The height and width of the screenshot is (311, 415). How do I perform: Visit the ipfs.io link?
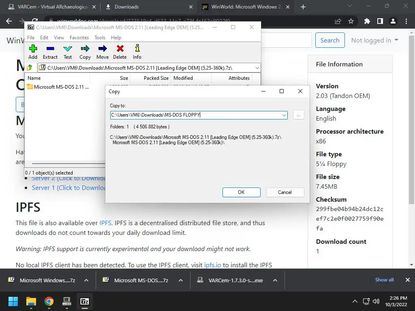(212, 265)
